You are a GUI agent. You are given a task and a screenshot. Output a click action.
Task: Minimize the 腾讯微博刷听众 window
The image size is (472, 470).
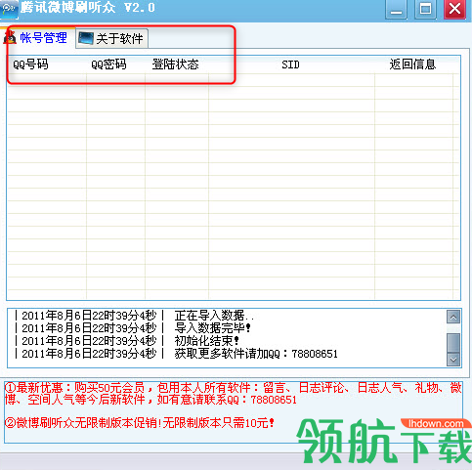click(x=396, y=10)
